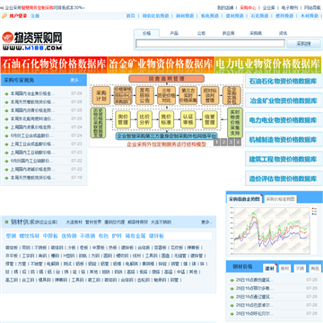Click the 冶金矿业物资价格数据库 side button
The height and width of the screenshot is (323, 323).
click(284, 100)
